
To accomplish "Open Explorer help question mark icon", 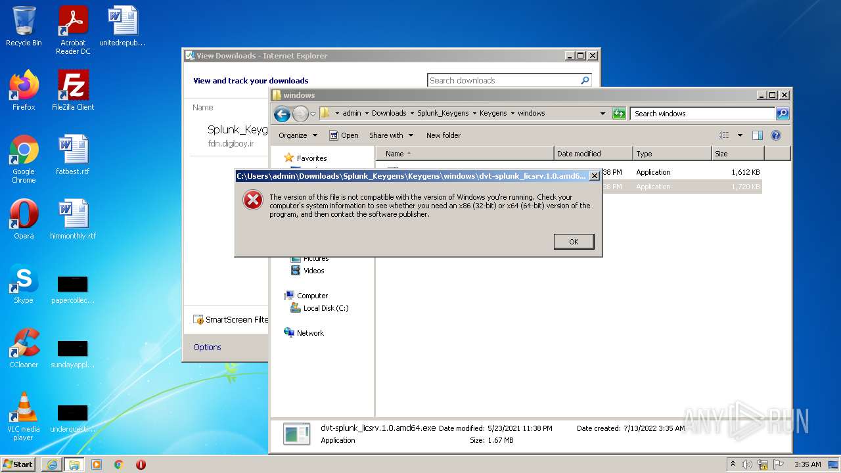I will pyautogui.click(x=776, y=135).
